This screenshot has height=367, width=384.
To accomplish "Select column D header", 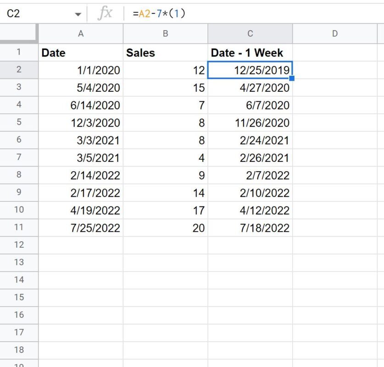I will pos(335,33).
